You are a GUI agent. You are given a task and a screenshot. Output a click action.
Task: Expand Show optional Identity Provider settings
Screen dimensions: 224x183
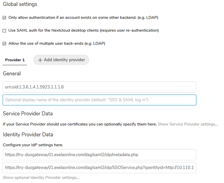(x=41, y=178)
